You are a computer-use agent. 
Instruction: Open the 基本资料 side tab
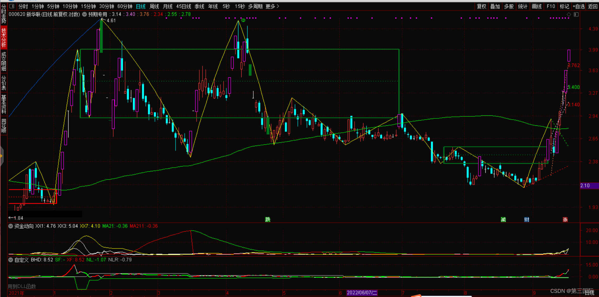tap(3, 104)
